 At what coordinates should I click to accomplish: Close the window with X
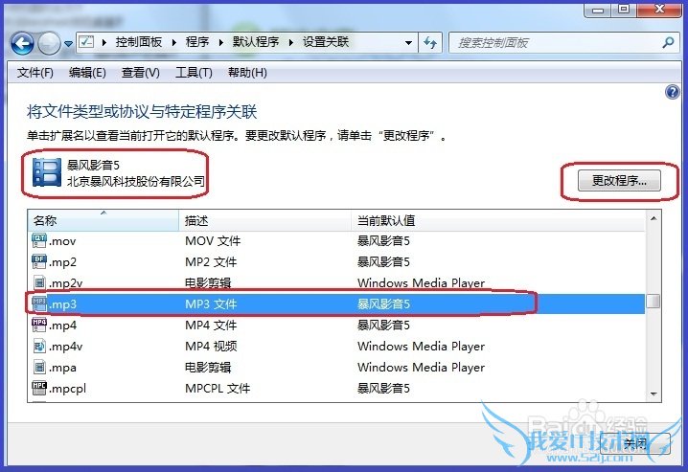click(x=659, y=10)
